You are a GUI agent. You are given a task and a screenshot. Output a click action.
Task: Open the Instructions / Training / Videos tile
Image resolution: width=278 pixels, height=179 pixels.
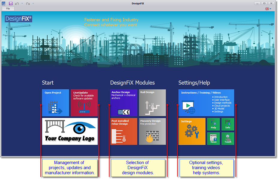[206, 103]
